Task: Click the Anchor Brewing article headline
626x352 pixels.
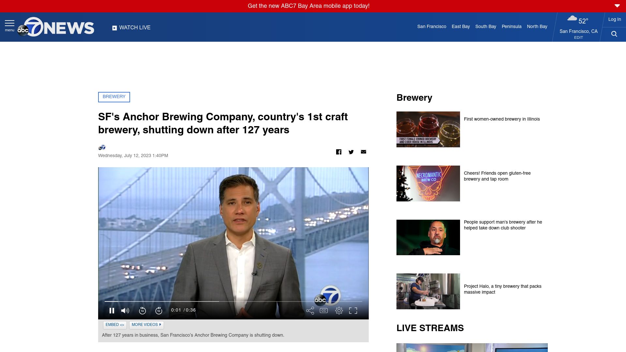Action: tap(223, 124)
